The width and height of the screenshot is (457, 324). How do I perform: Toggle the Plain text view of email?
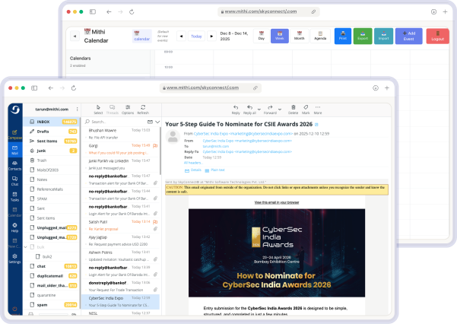(x=217, y=170)
